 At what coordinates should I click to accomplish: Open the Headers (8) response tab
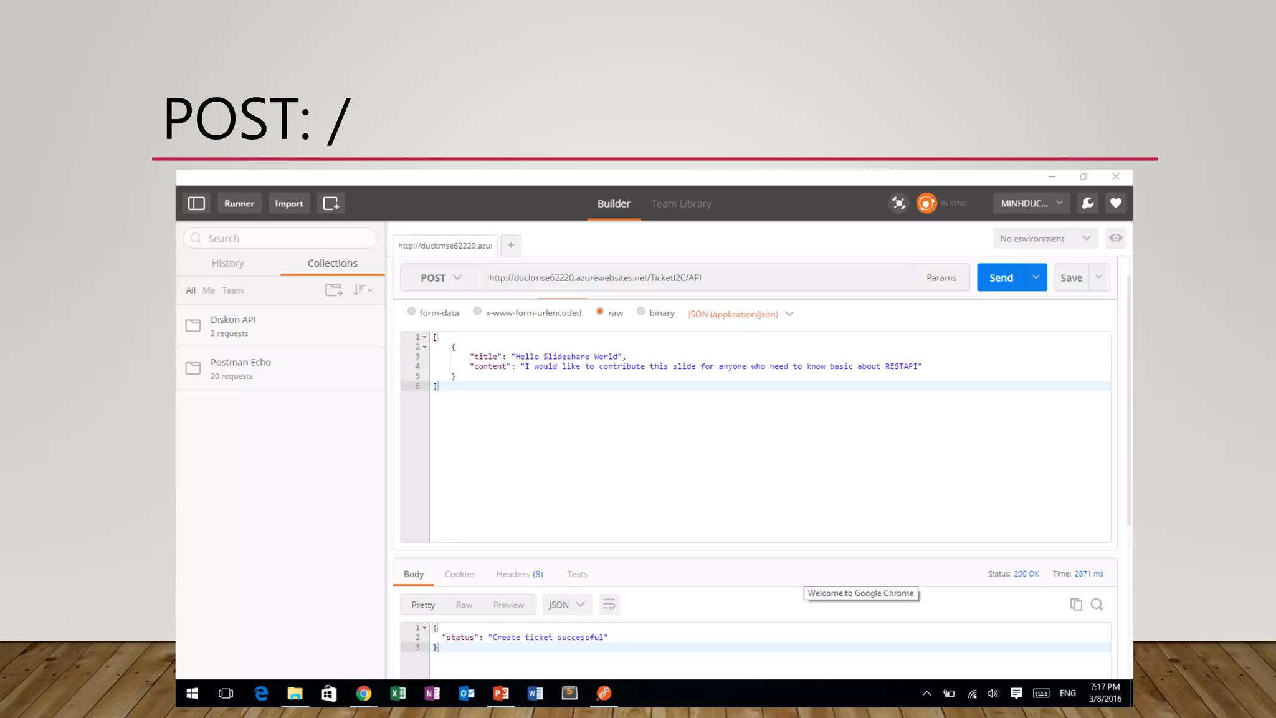[519, 574]
